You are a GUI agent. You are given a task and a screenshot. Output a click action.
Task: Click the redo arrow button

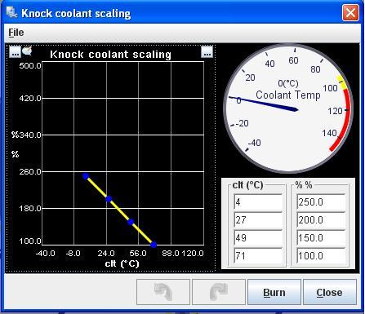coord(219,292)
